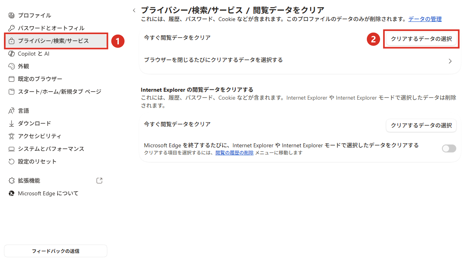
Task: Click the スタート/ホーム/新規タブ ページ icon
Action: tap(12, 92)
